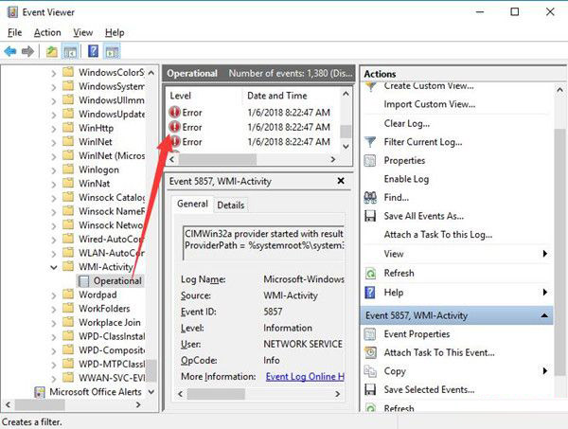Collapse the Event 5857 actions section
The height and width of the screenshot is (429, 568).
point(544,315)
